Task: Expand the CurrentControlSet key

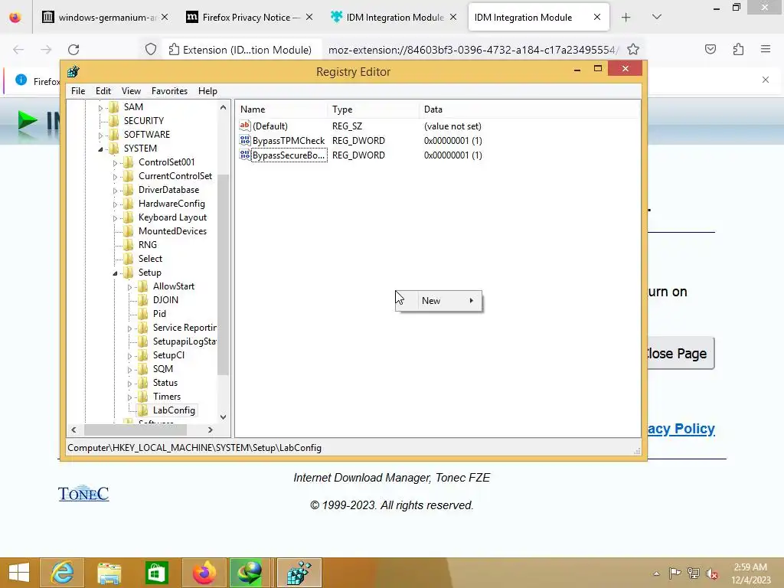Action: 115,177
